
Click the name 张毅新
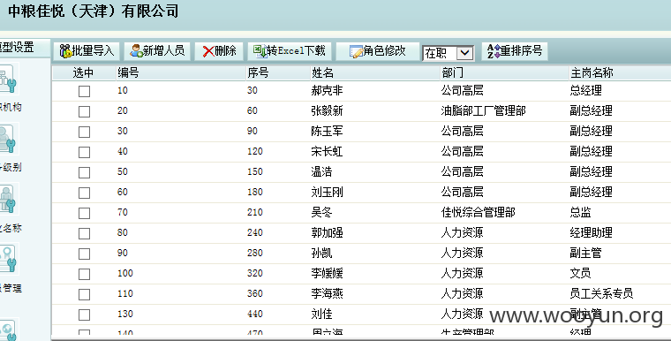327,111
